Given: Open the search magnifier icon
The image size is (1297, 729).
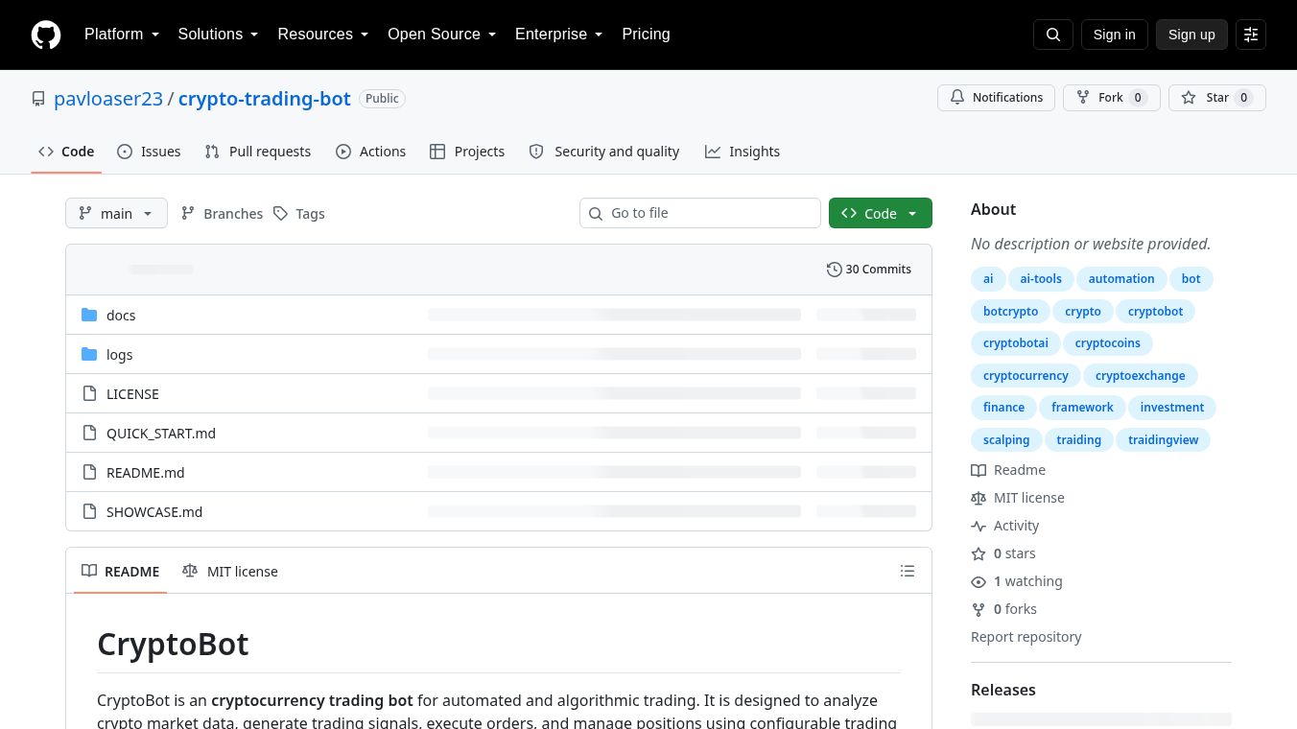Looking at the screenshot, I should point(1053,35).
